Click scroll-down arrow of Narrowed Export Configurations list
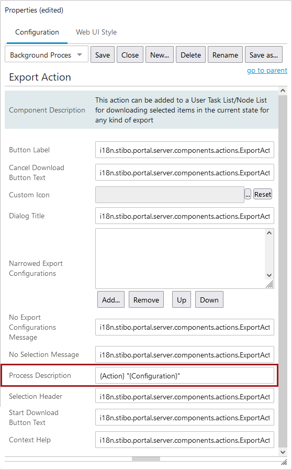Screen dimensions: 292x470 coord(269,275)
